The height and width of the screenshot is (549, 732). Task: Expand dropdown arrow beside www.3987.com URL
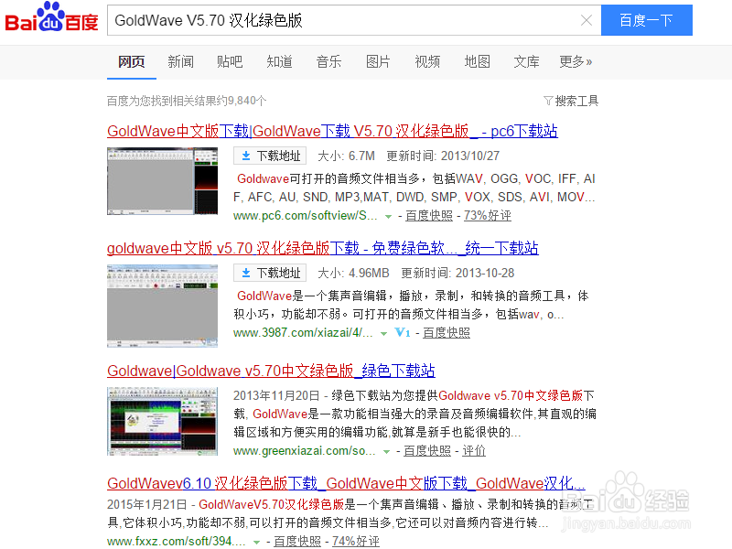click(383, 333)
